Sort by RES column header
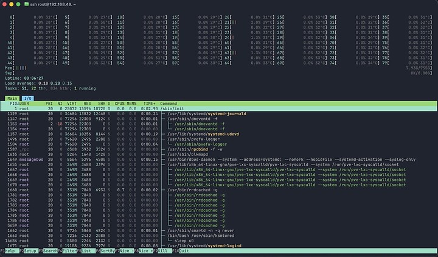Image resolution: width=438 pixels, height=257 pixels. coord(87,104)
